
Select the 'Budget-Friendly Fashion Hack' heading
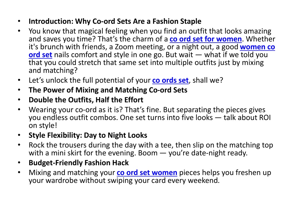(x=79, y=163)
